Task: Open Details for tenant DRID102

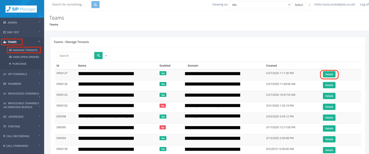Action: pyautogui.click(x=329, y=107)
